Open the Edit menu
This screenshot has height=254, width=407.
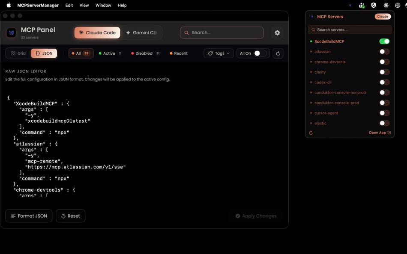tap(69, 5)
